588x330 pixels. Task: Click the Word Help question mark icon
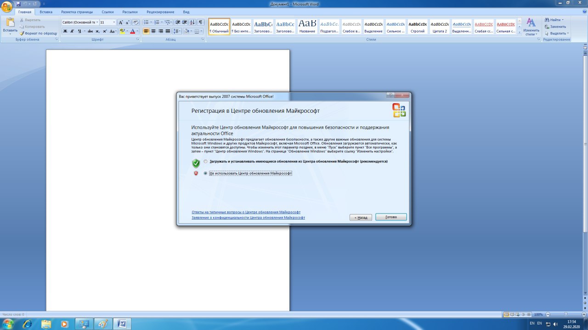[x=584, y=11]
